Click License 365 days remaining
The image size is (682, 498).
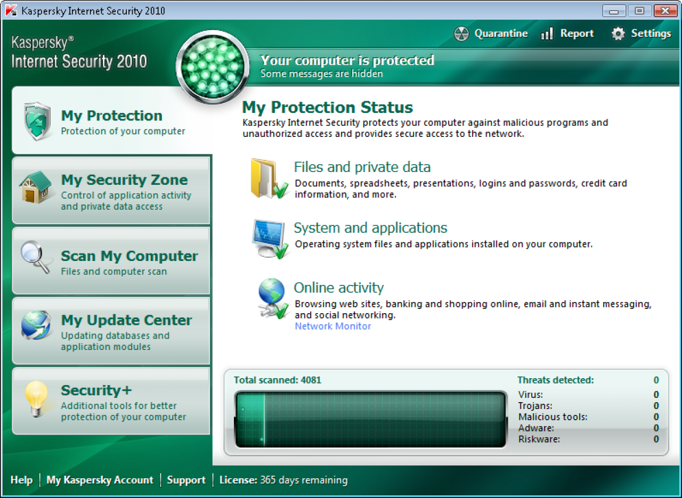pos(283,480)
